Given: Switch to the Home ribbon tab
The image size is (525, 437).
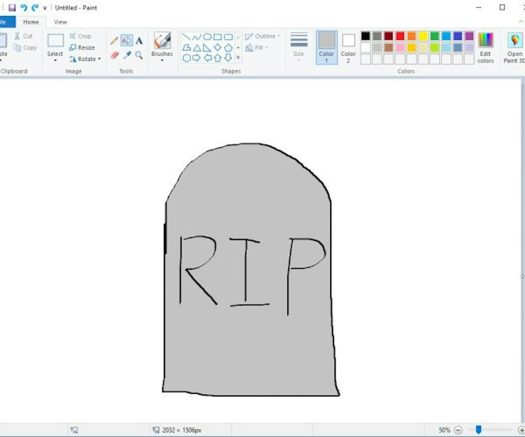Looking at the screenshot, I should 31,22.
